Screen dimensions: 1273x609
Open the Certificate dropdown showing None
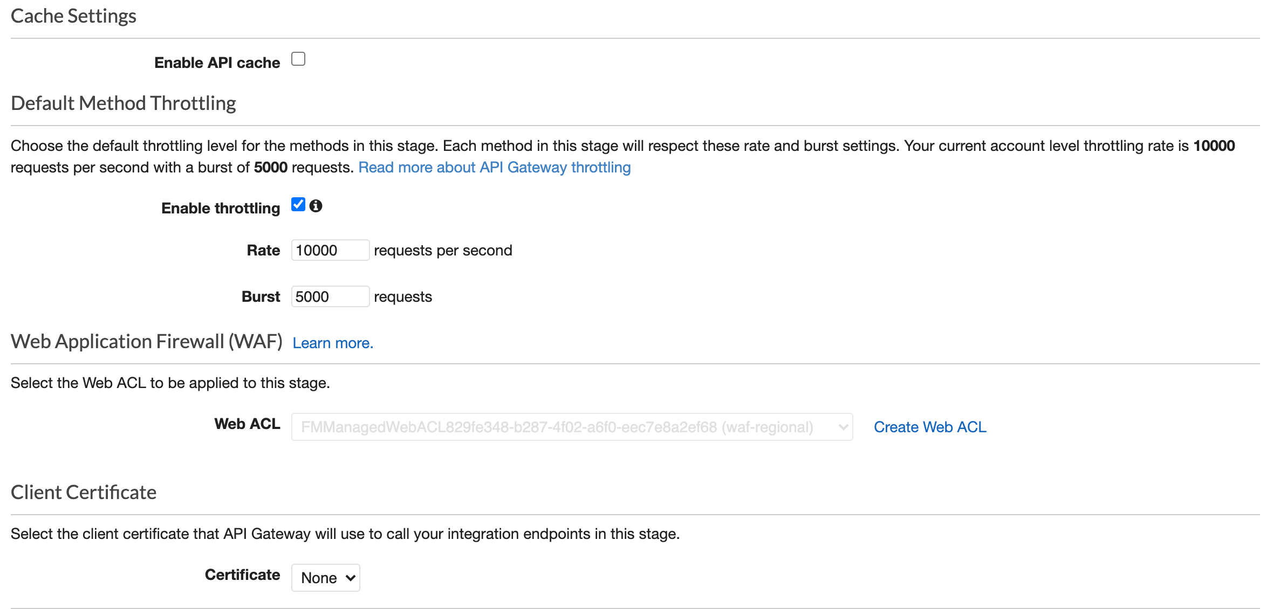pyautogui.click(x=325, y=577)
